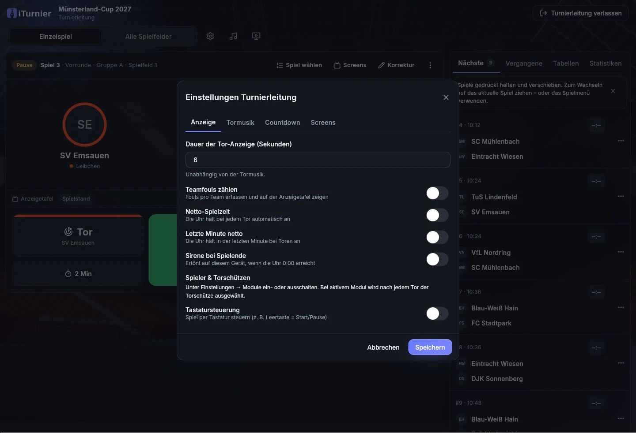The image size is (636, 433).
Task: Switch to the Tormusik tab
Action: pos(240,123)
